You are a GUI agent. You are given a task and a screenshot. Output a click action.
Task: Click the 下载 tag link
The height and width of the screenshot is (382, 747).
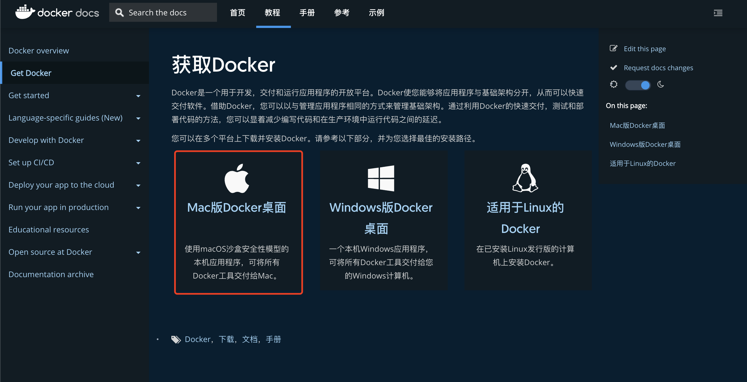click(226, 339)
